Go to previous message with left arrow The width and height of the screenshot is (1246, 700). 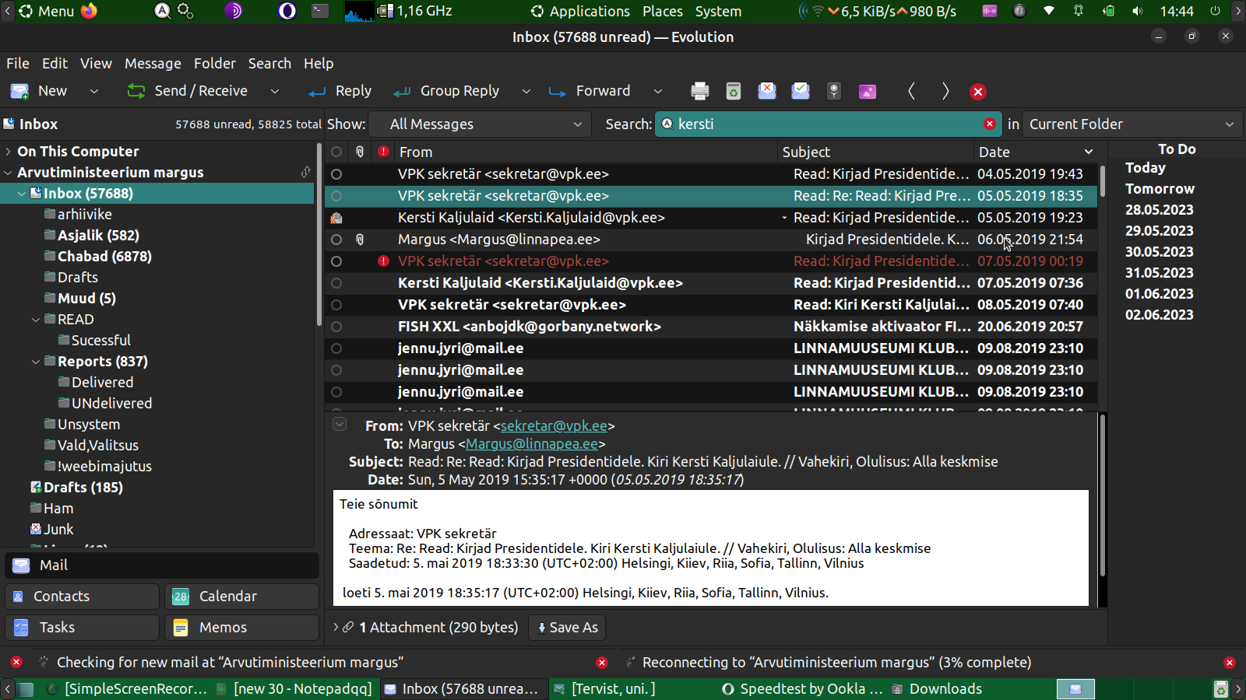coord(911,91)
